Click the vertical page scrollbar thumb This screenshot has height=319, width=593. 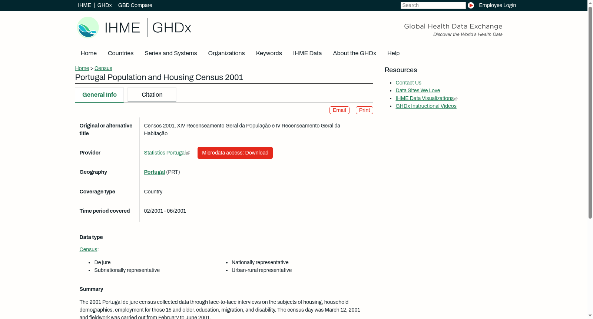[x=590, y=112]
